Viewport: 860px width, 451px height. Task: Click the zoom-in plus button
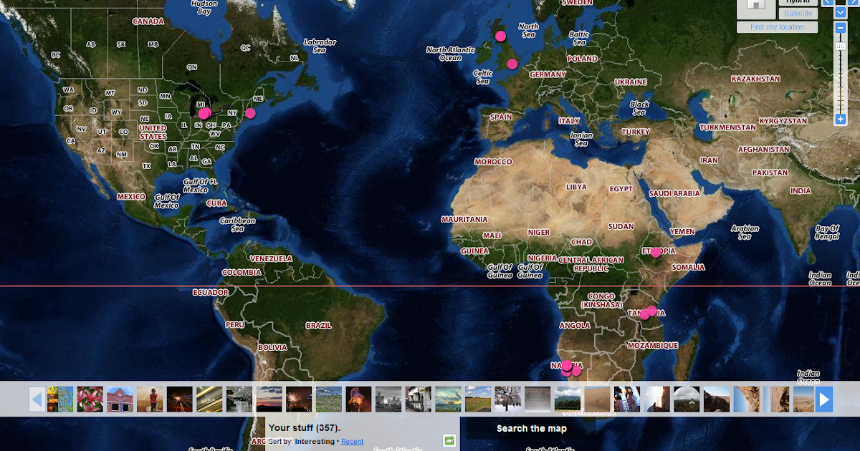840,119
